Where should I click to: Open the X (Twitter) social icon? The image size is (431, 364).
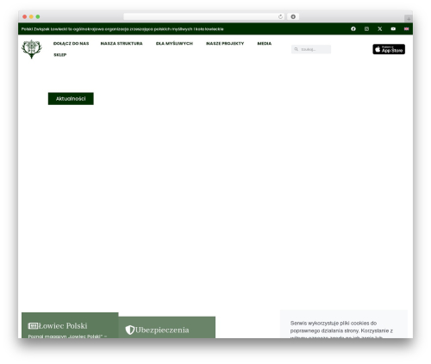(x=380, y=28)
